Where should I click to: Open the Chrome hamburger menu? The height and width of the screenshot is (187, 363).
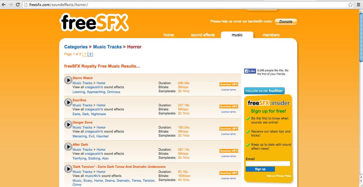tap(358, 5)
